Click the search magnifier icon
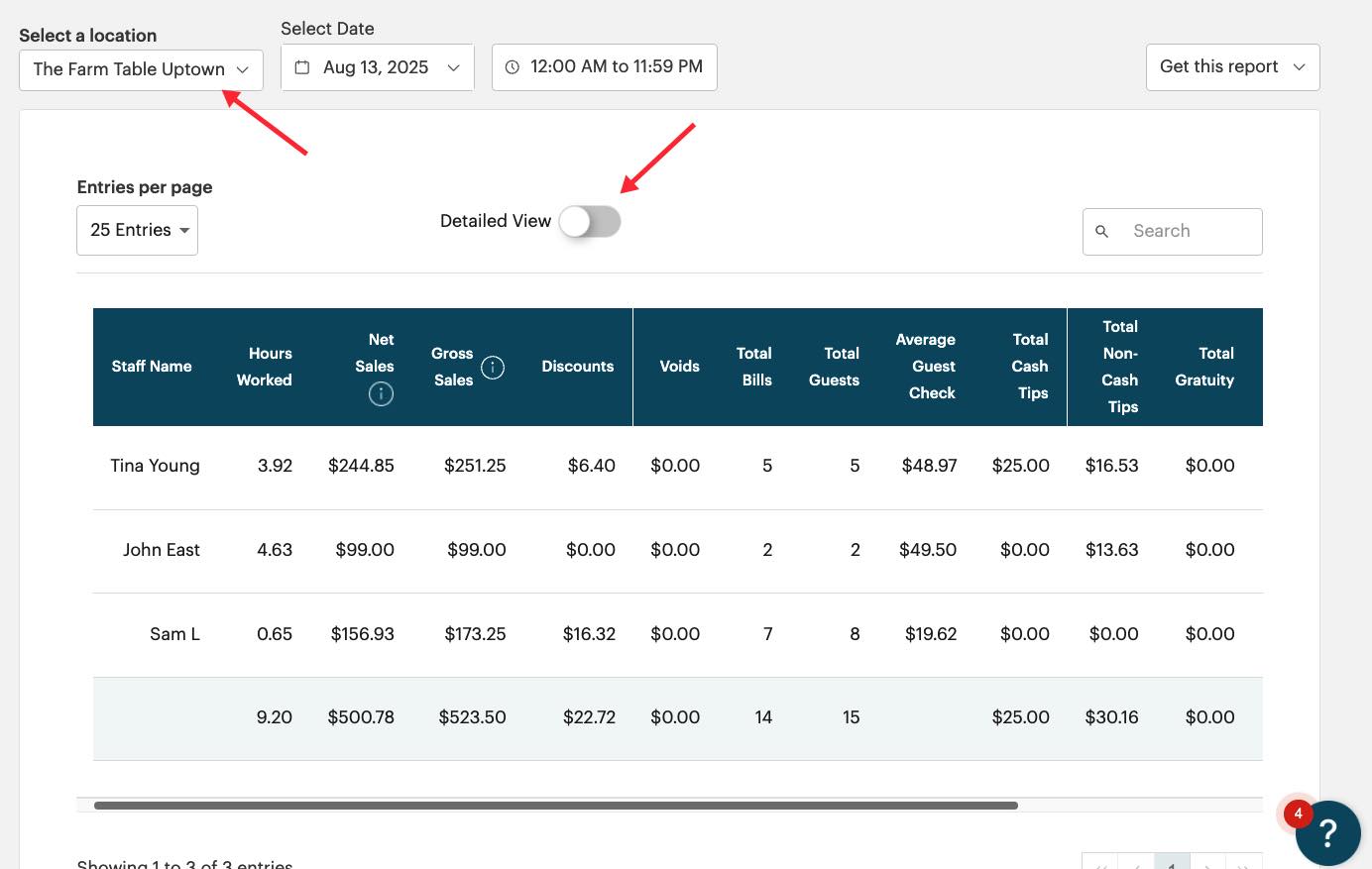1372x869 pixels. click(1101, 232)
